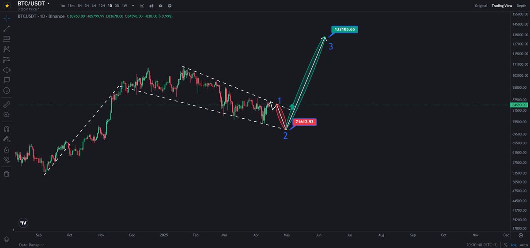Select the 12H timeframe
The image size is (530, 248).
pos(102,6)
